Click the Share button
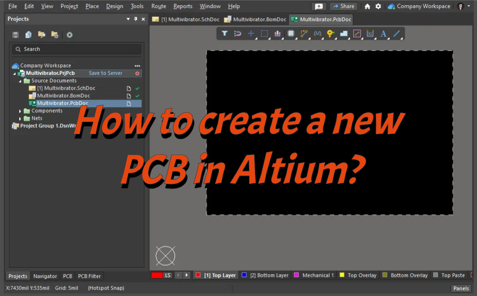Viewport: 477px width, 296px height. [344, 7]
